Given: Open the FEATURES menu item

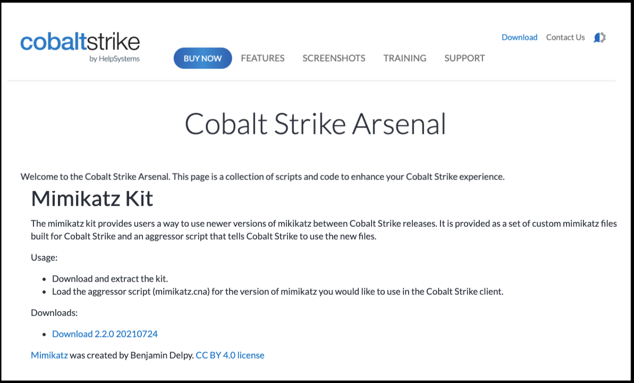Looking at the screenshot, I should (x=263, y=58).
